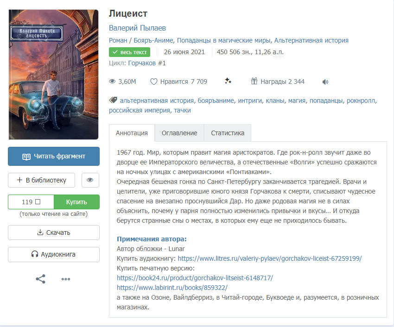Click the green Купить button
This screenshot has height=327, width=394.
(x=76, y=202)
